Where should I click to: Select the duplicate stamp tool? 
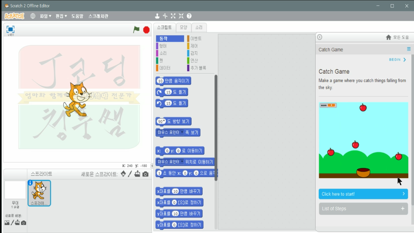coord(157,16)
